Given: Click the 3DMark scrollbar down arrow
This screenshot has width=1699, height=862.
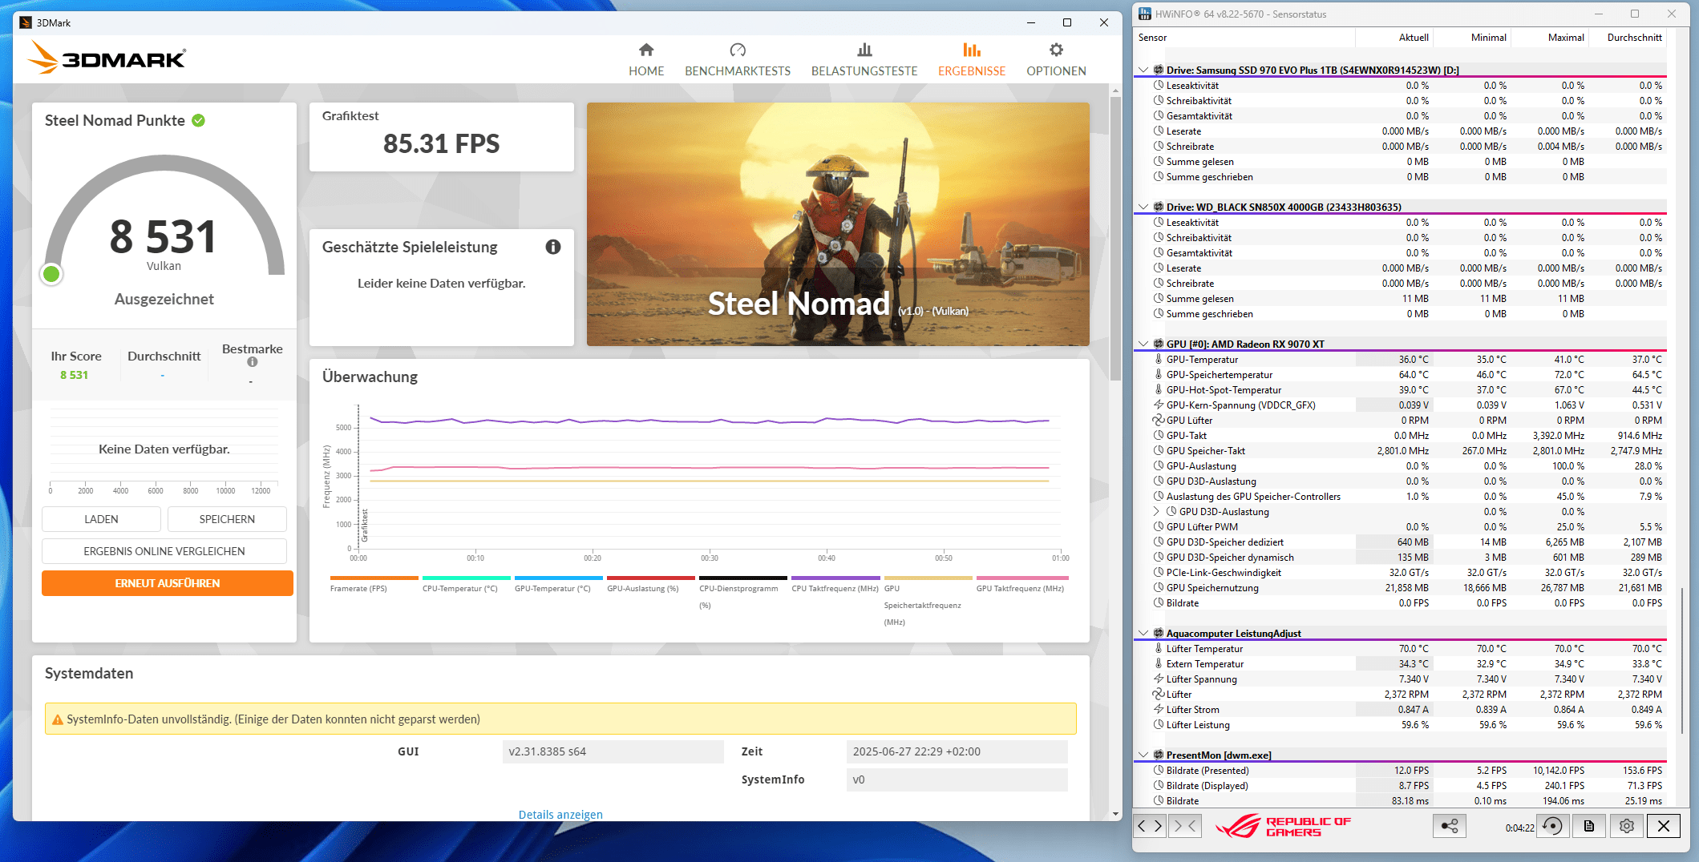Looking at the screenshot, I should [1115, 813].
